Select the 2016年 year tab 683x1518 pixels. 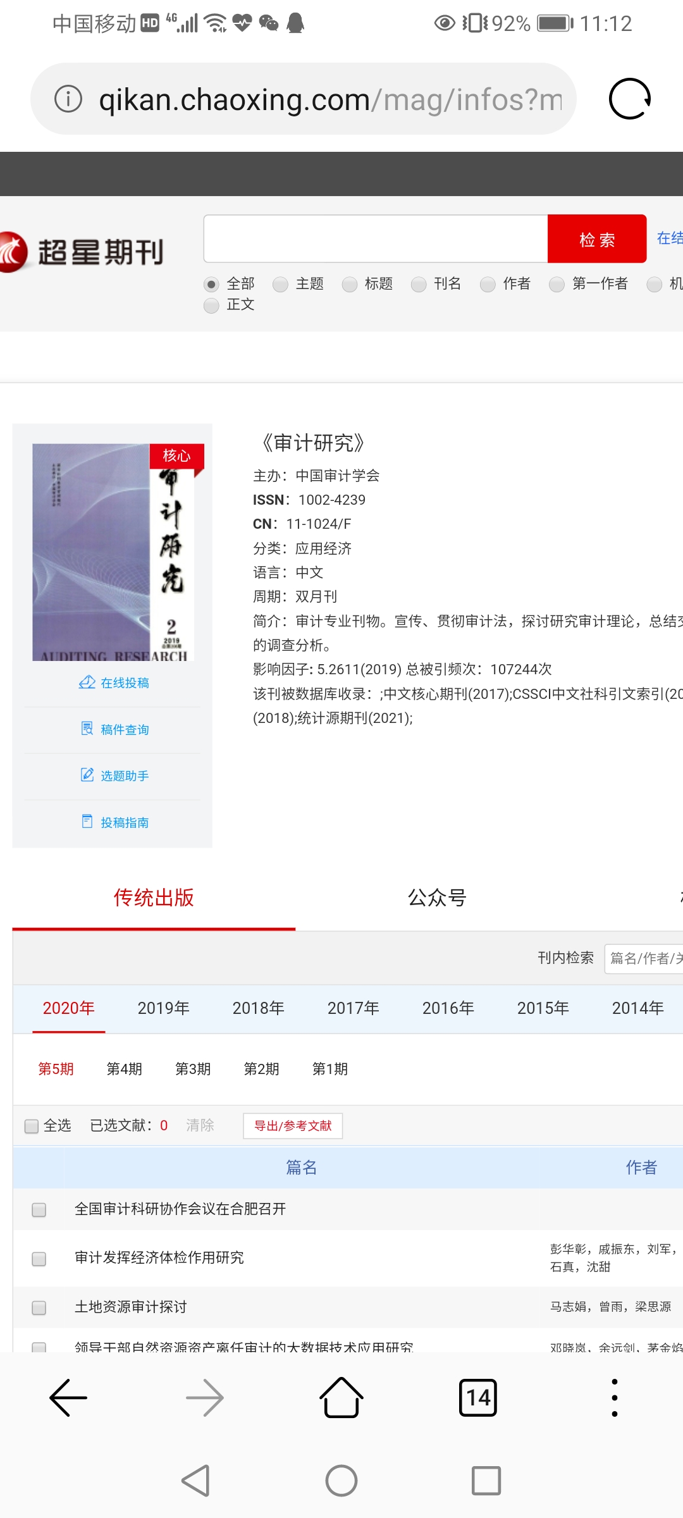point(448,1008)
